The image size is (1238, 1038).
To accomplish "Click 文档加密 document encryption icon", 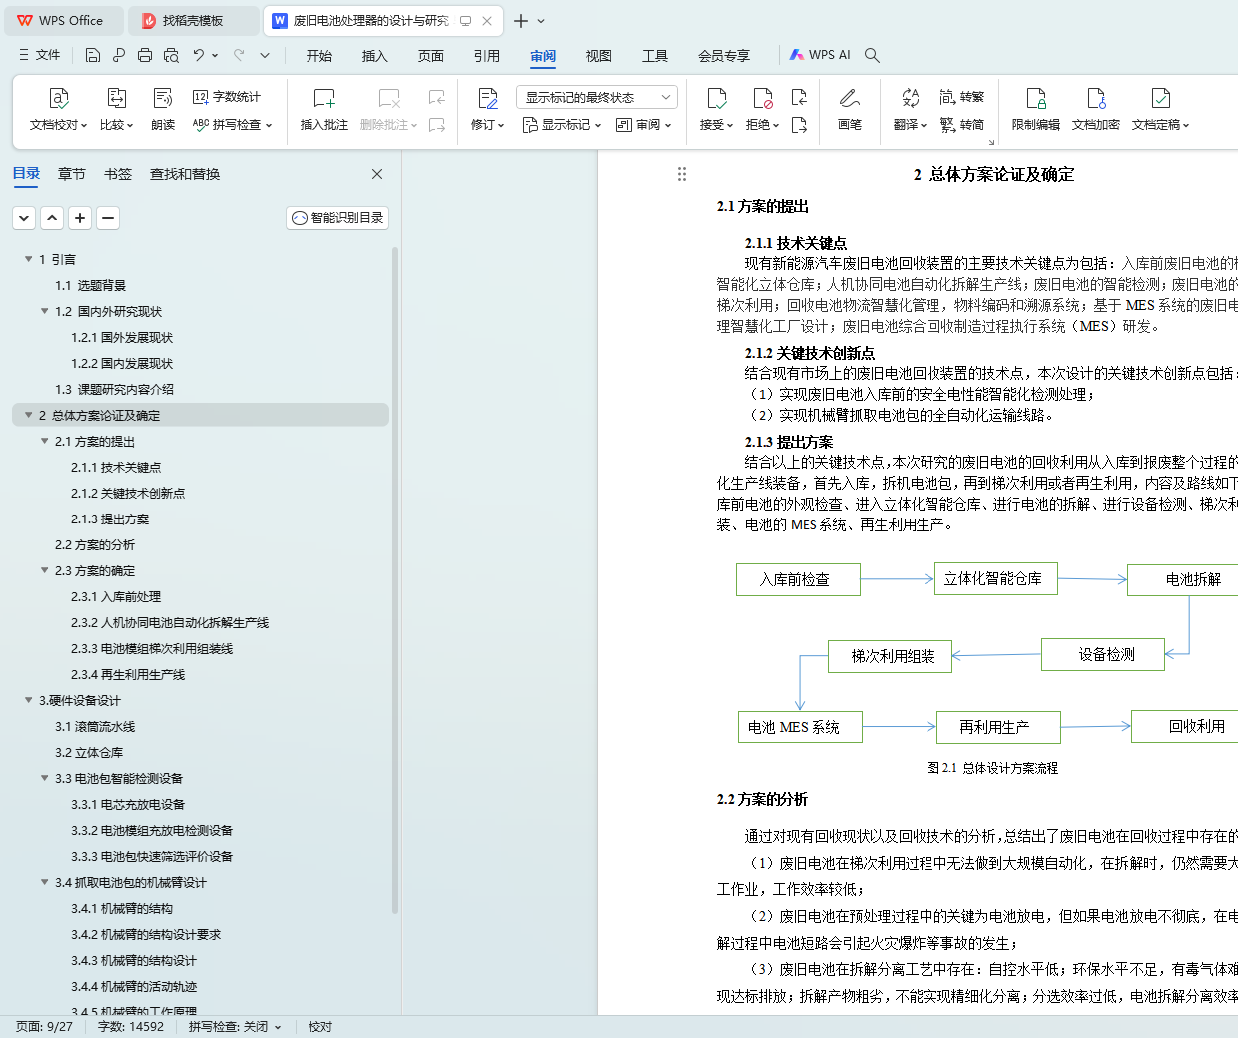I will coord(1096,98).
